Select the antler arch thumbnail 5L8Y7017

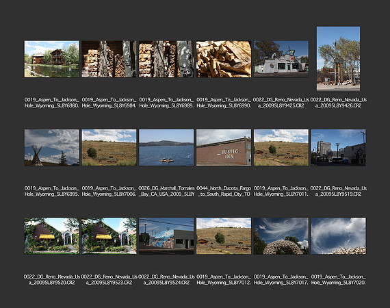coord(281,236)
